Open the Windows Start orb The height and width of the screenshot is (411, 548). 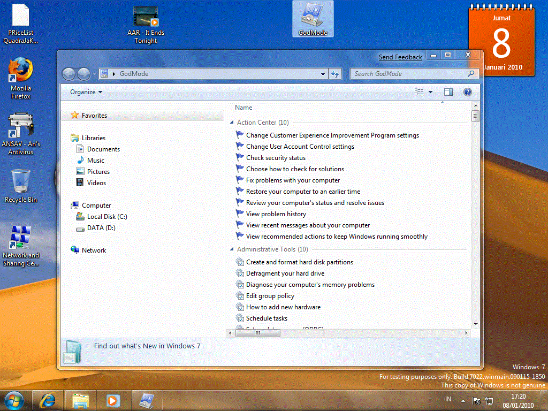click(13, 400)
